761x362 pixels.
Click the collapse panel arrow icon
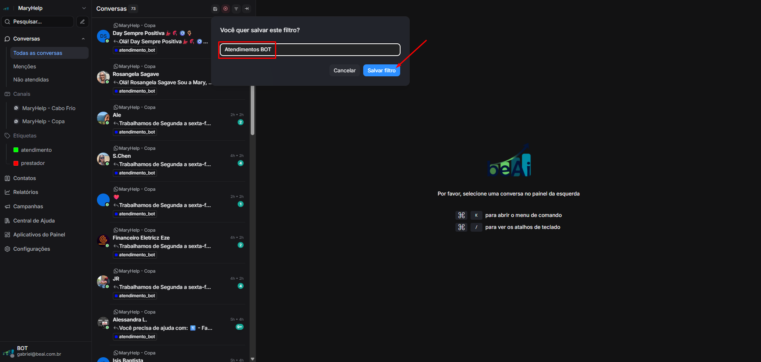coord(247,9)
